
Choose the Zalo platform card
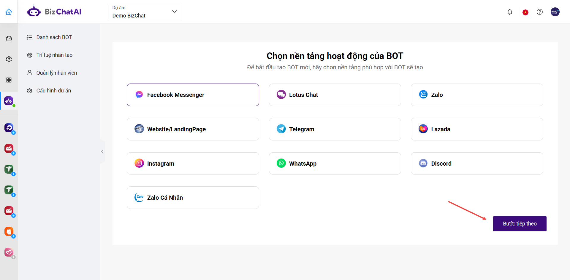[x=477, y=95]
